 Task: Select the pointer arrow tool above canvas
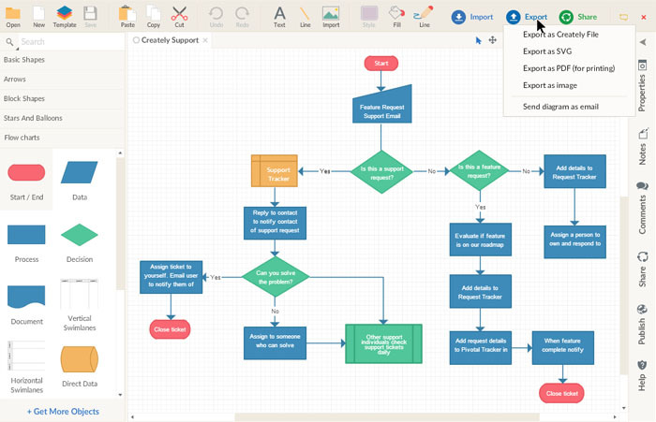pos(478,41)
